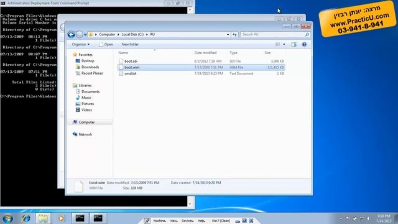Change view with views icon
The image size is (398, 224).
pos(278,44)
